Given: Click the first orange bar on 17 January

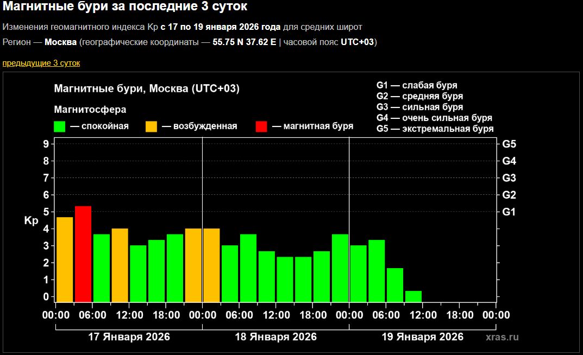Looking at the screenshot, I should pyautogui.click(x=65, y=259).
